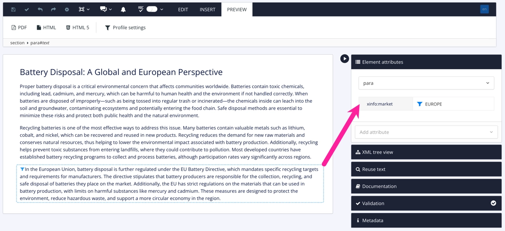The image size is (505, 231).
Task: Open the gear settings icon
Action: [x=67, y=9]
